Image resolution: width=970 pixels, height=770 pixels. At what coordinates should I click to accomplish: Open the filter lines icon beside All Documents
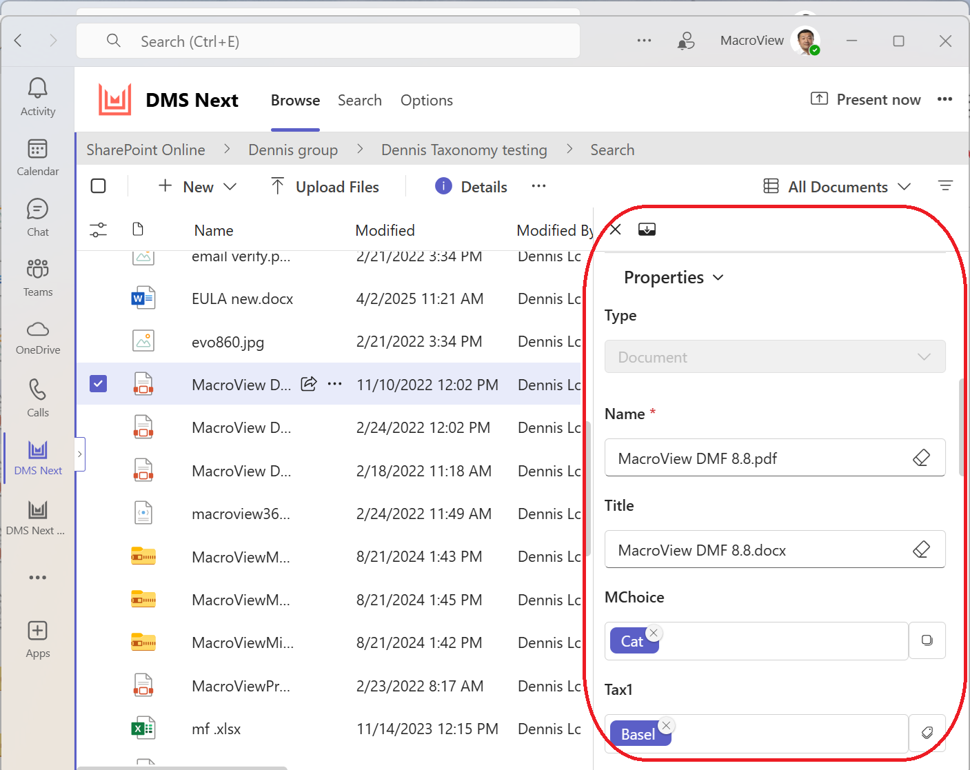(945, 186)
